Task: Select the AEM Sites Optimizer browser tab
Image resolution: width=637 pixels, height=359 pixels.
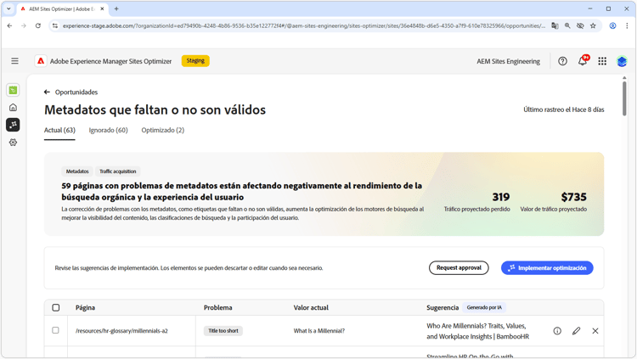Action: click(x=62, y=8)
